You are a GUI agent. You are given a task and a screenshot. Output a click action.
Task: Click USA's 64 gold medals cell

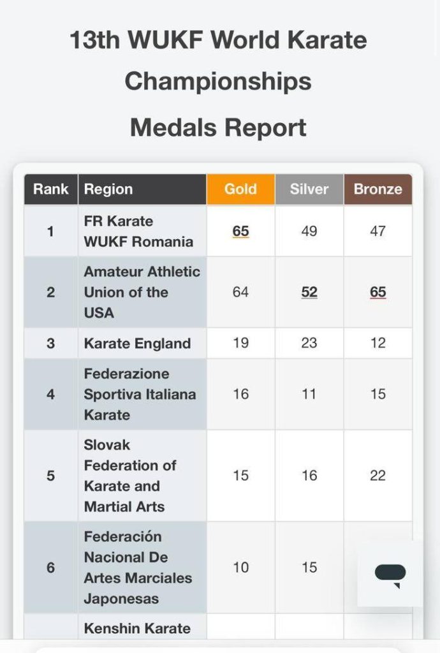tap(240, 292)
